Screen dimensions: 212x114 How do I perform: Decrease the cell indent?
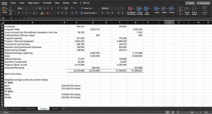[x=72, y=13]
